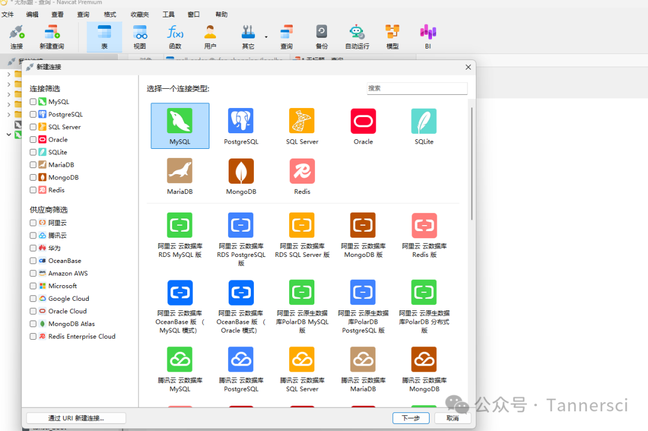Click the 用户 toolbar icon
The width and height of the screenshot is (648, 431).
(x=210, y=37)
